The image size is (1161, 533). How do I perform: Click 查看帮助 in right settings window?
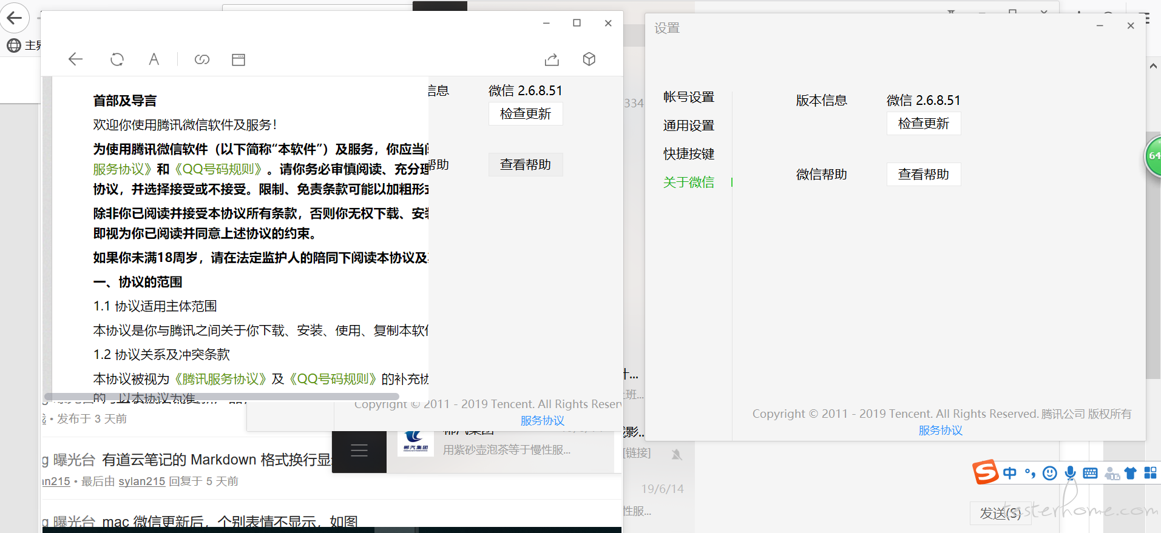point(924,175)
